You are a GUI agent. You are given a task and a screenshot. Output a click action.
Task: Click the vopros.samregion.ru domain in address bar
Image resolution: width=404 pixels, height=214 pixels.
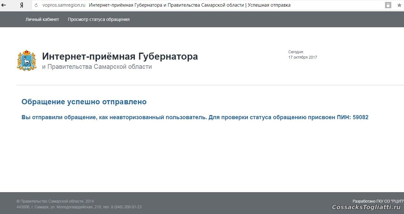(x=64, y=5)
